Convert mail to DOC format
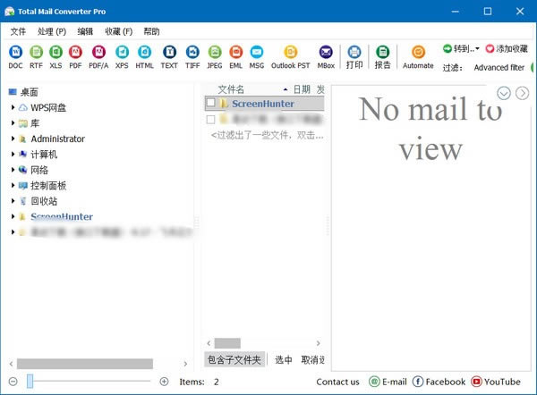Screen dimensions: 537x395 (x=15, y=57)
